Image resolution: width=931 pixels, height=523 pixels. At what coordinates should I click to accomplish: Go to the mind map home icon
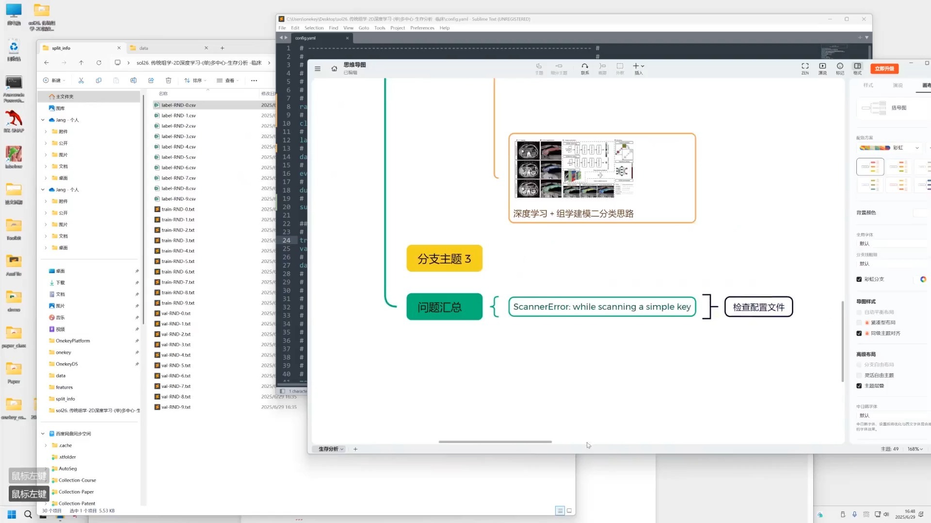[334, 69]
